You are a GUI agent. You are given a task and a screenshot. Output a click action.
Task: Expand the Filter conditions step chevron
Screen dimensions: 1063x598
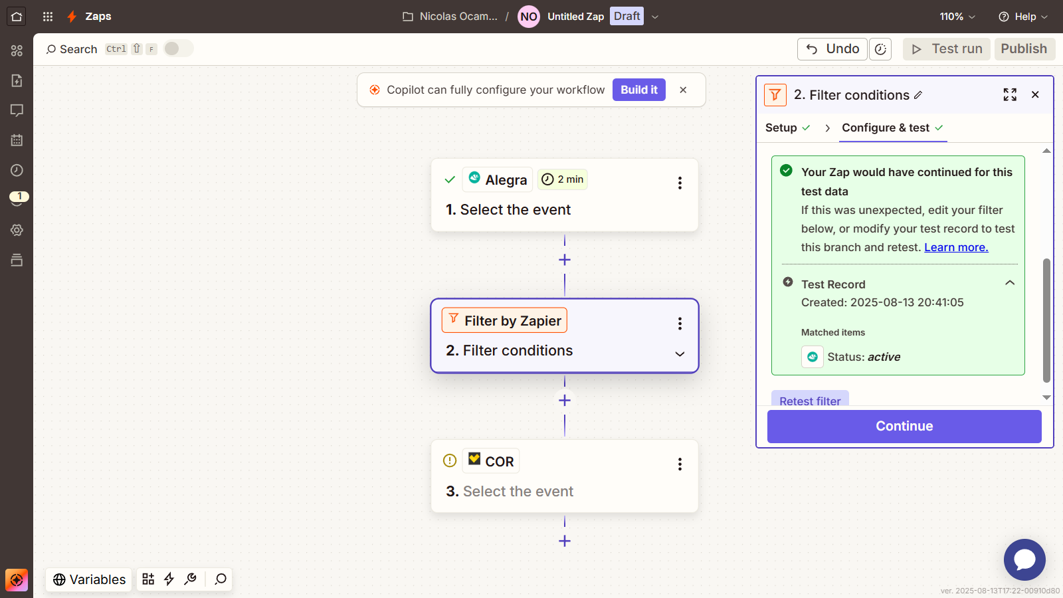[680, 353]
